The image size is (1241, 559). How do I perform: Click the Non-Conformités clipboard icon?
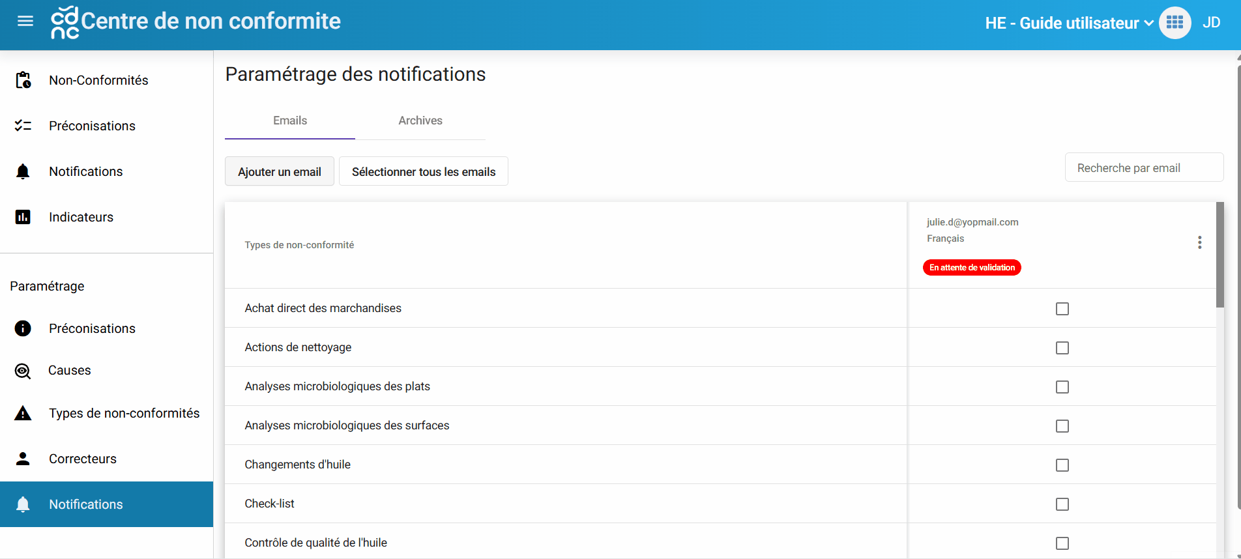pyautogui.click(x=23, y=80)
